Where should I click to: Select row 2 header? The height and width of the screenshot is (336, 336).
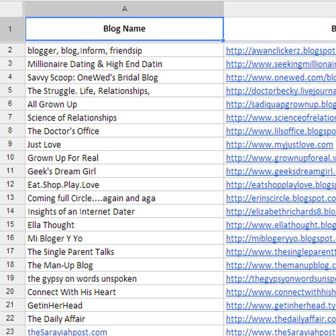pyautogui.click(x=12, y=50)
